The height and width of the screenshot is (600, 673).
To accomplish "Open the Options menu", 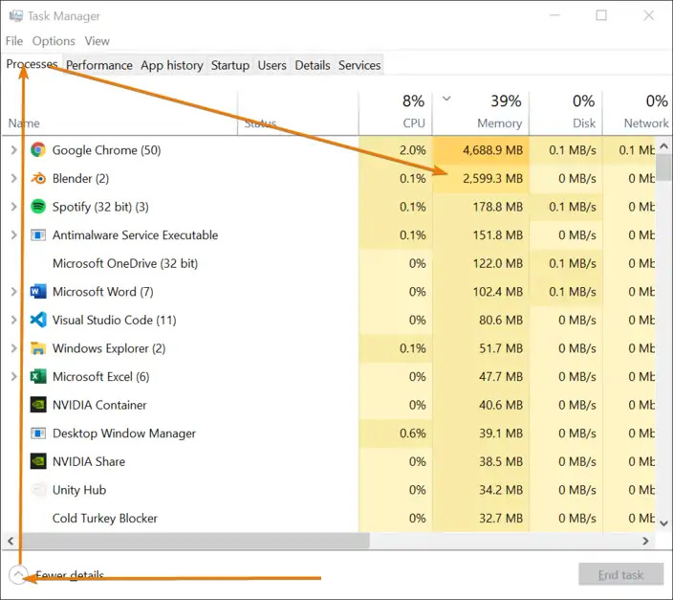I will [54, 41].
